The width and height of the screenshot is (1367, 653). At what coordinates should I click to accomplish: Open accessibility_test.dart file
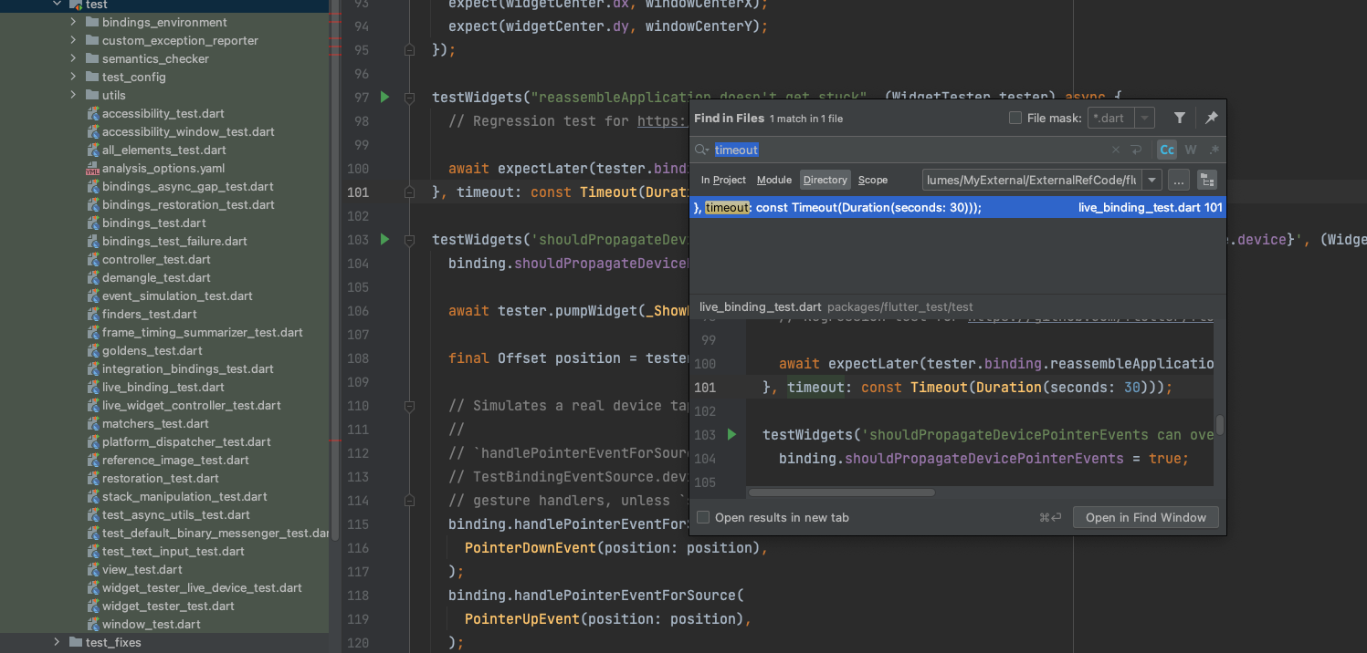[x=163, y=113]
